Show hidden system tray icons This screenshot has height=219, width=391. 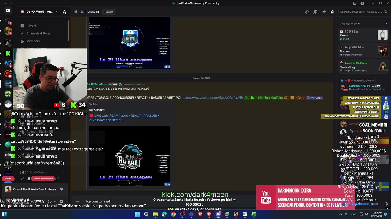(340, 214)
